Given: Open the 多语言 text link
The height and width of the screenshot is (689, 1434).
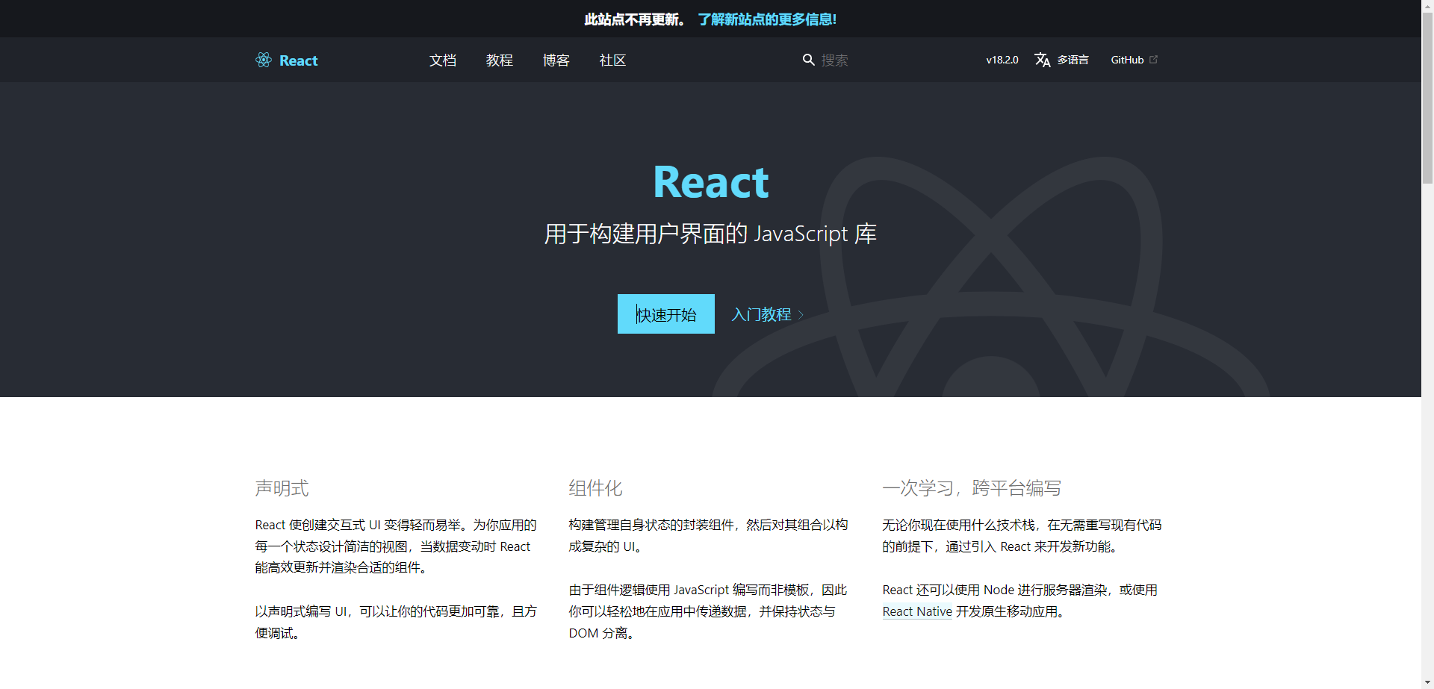Looking at the screenshot, I should (x=1073, y=60).
